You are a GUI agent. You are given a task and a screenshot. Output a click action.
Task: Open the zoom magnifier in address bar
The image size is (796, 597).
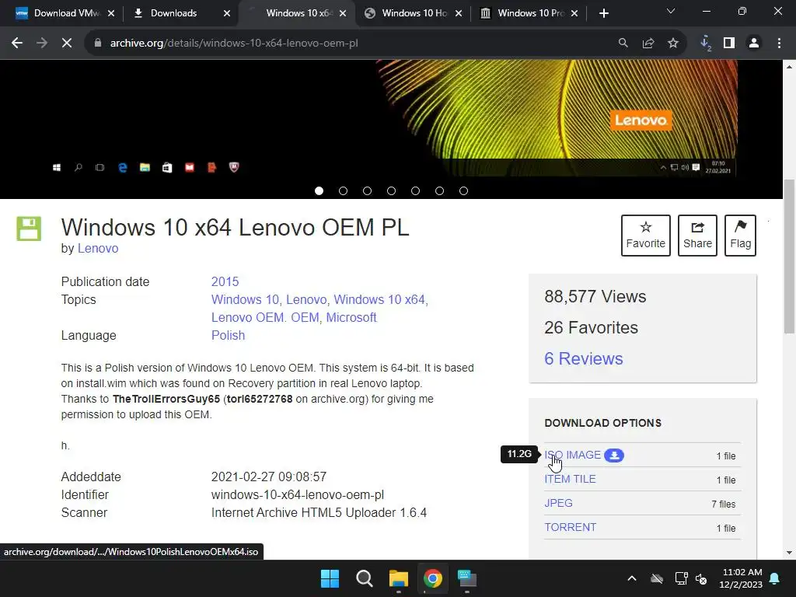point(623,44)
